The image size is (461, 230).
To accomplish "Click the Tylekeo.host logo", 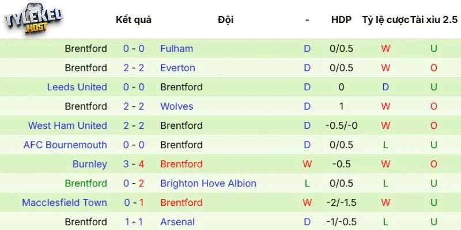I will 33,23.
